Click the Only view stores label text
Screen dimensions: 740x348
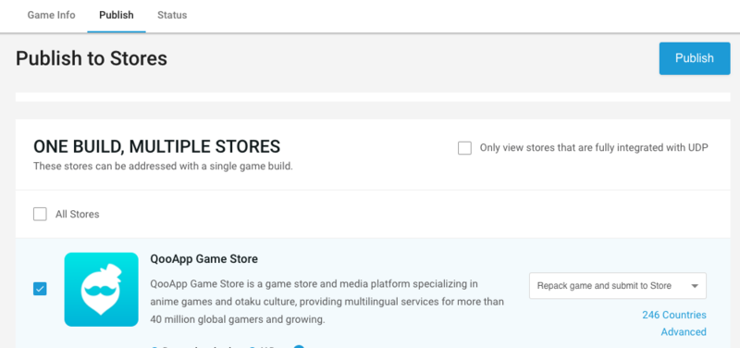594,148
